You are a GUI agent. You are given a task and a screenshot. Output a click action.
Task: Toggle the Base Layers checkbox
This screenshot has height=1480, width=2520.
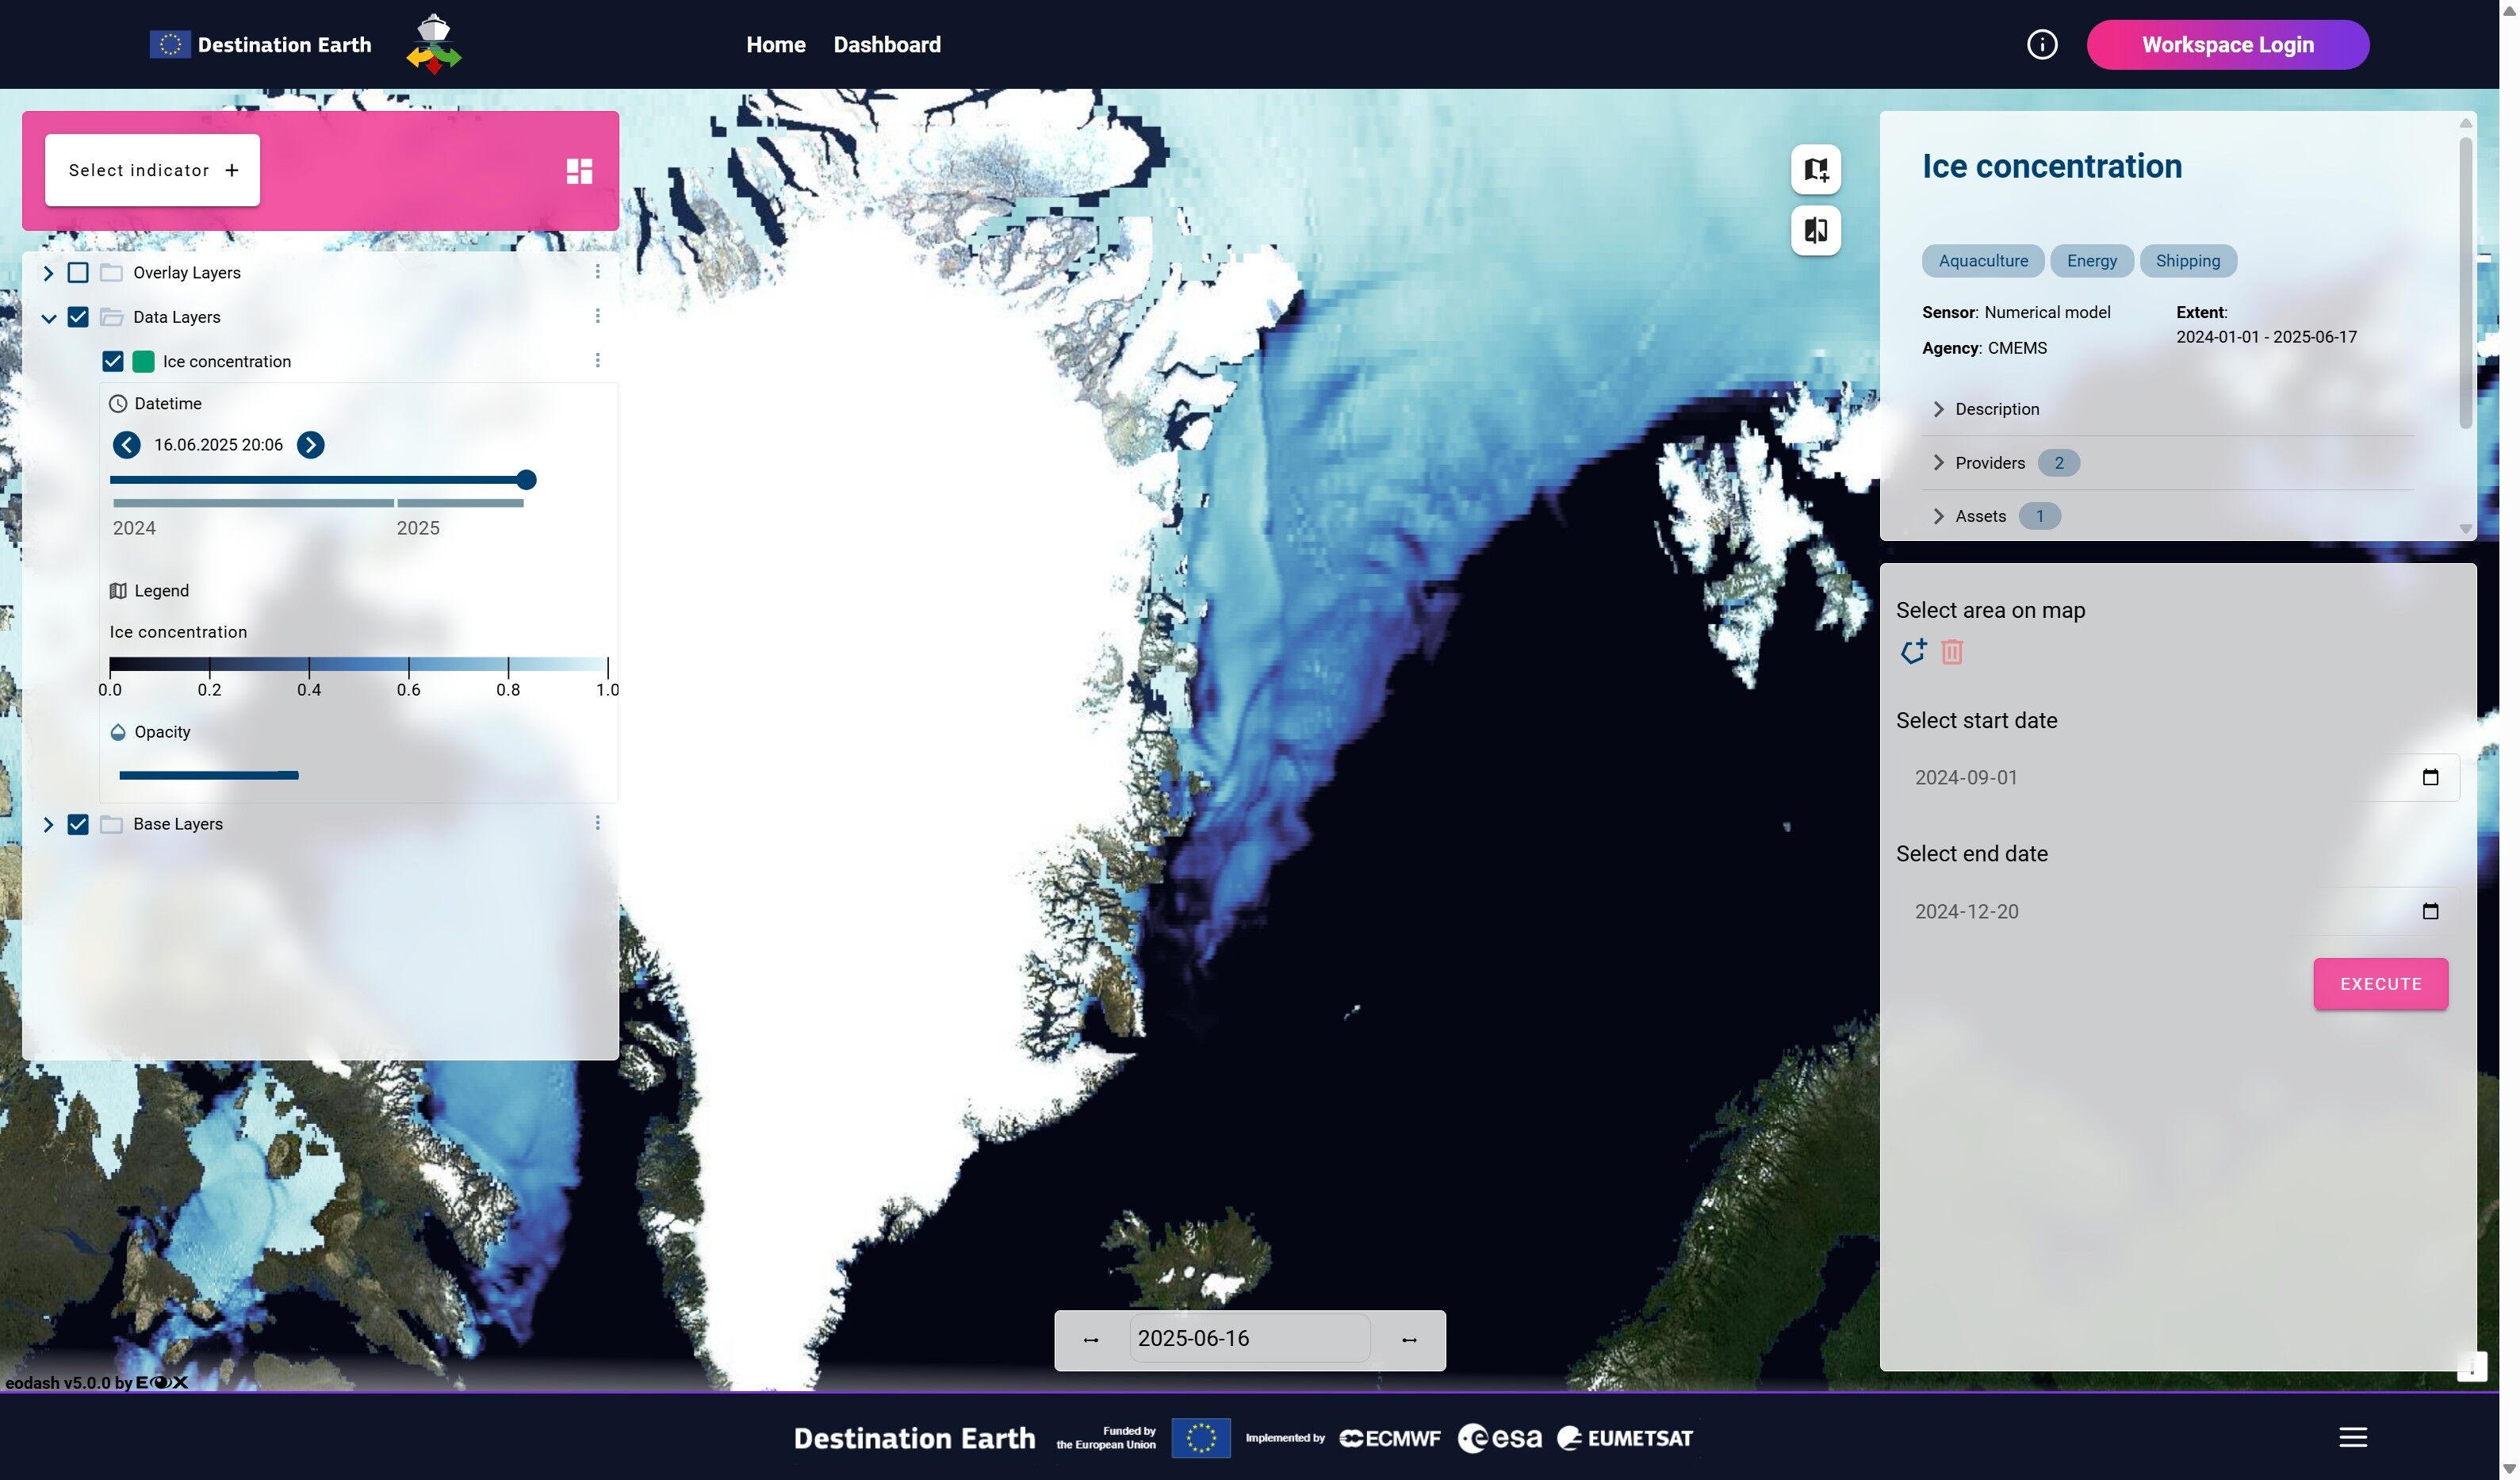pos(78,824)
